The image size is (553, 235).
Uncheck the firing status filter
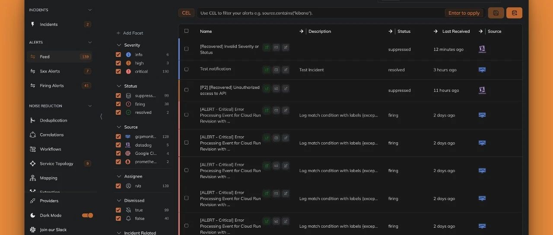118,104
